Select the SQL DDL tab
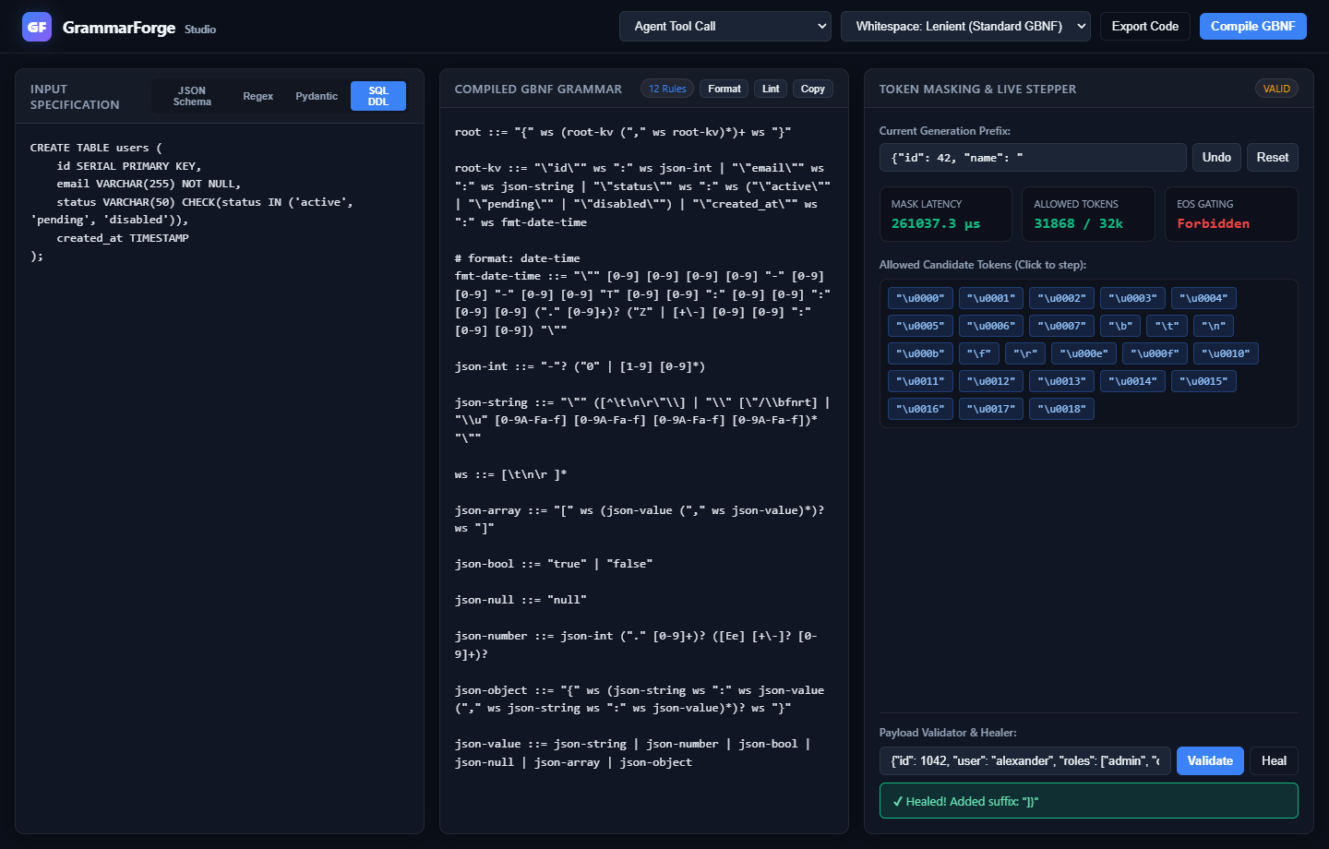The image size is (1329, 849). (378, 96)
